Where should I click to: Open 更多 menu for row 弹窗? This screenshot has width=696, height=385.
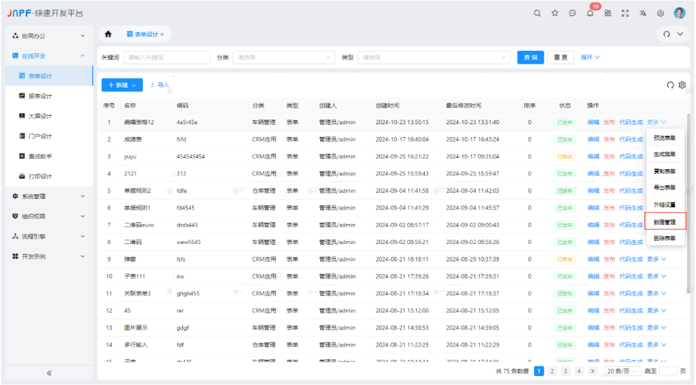tap(657, 259)
